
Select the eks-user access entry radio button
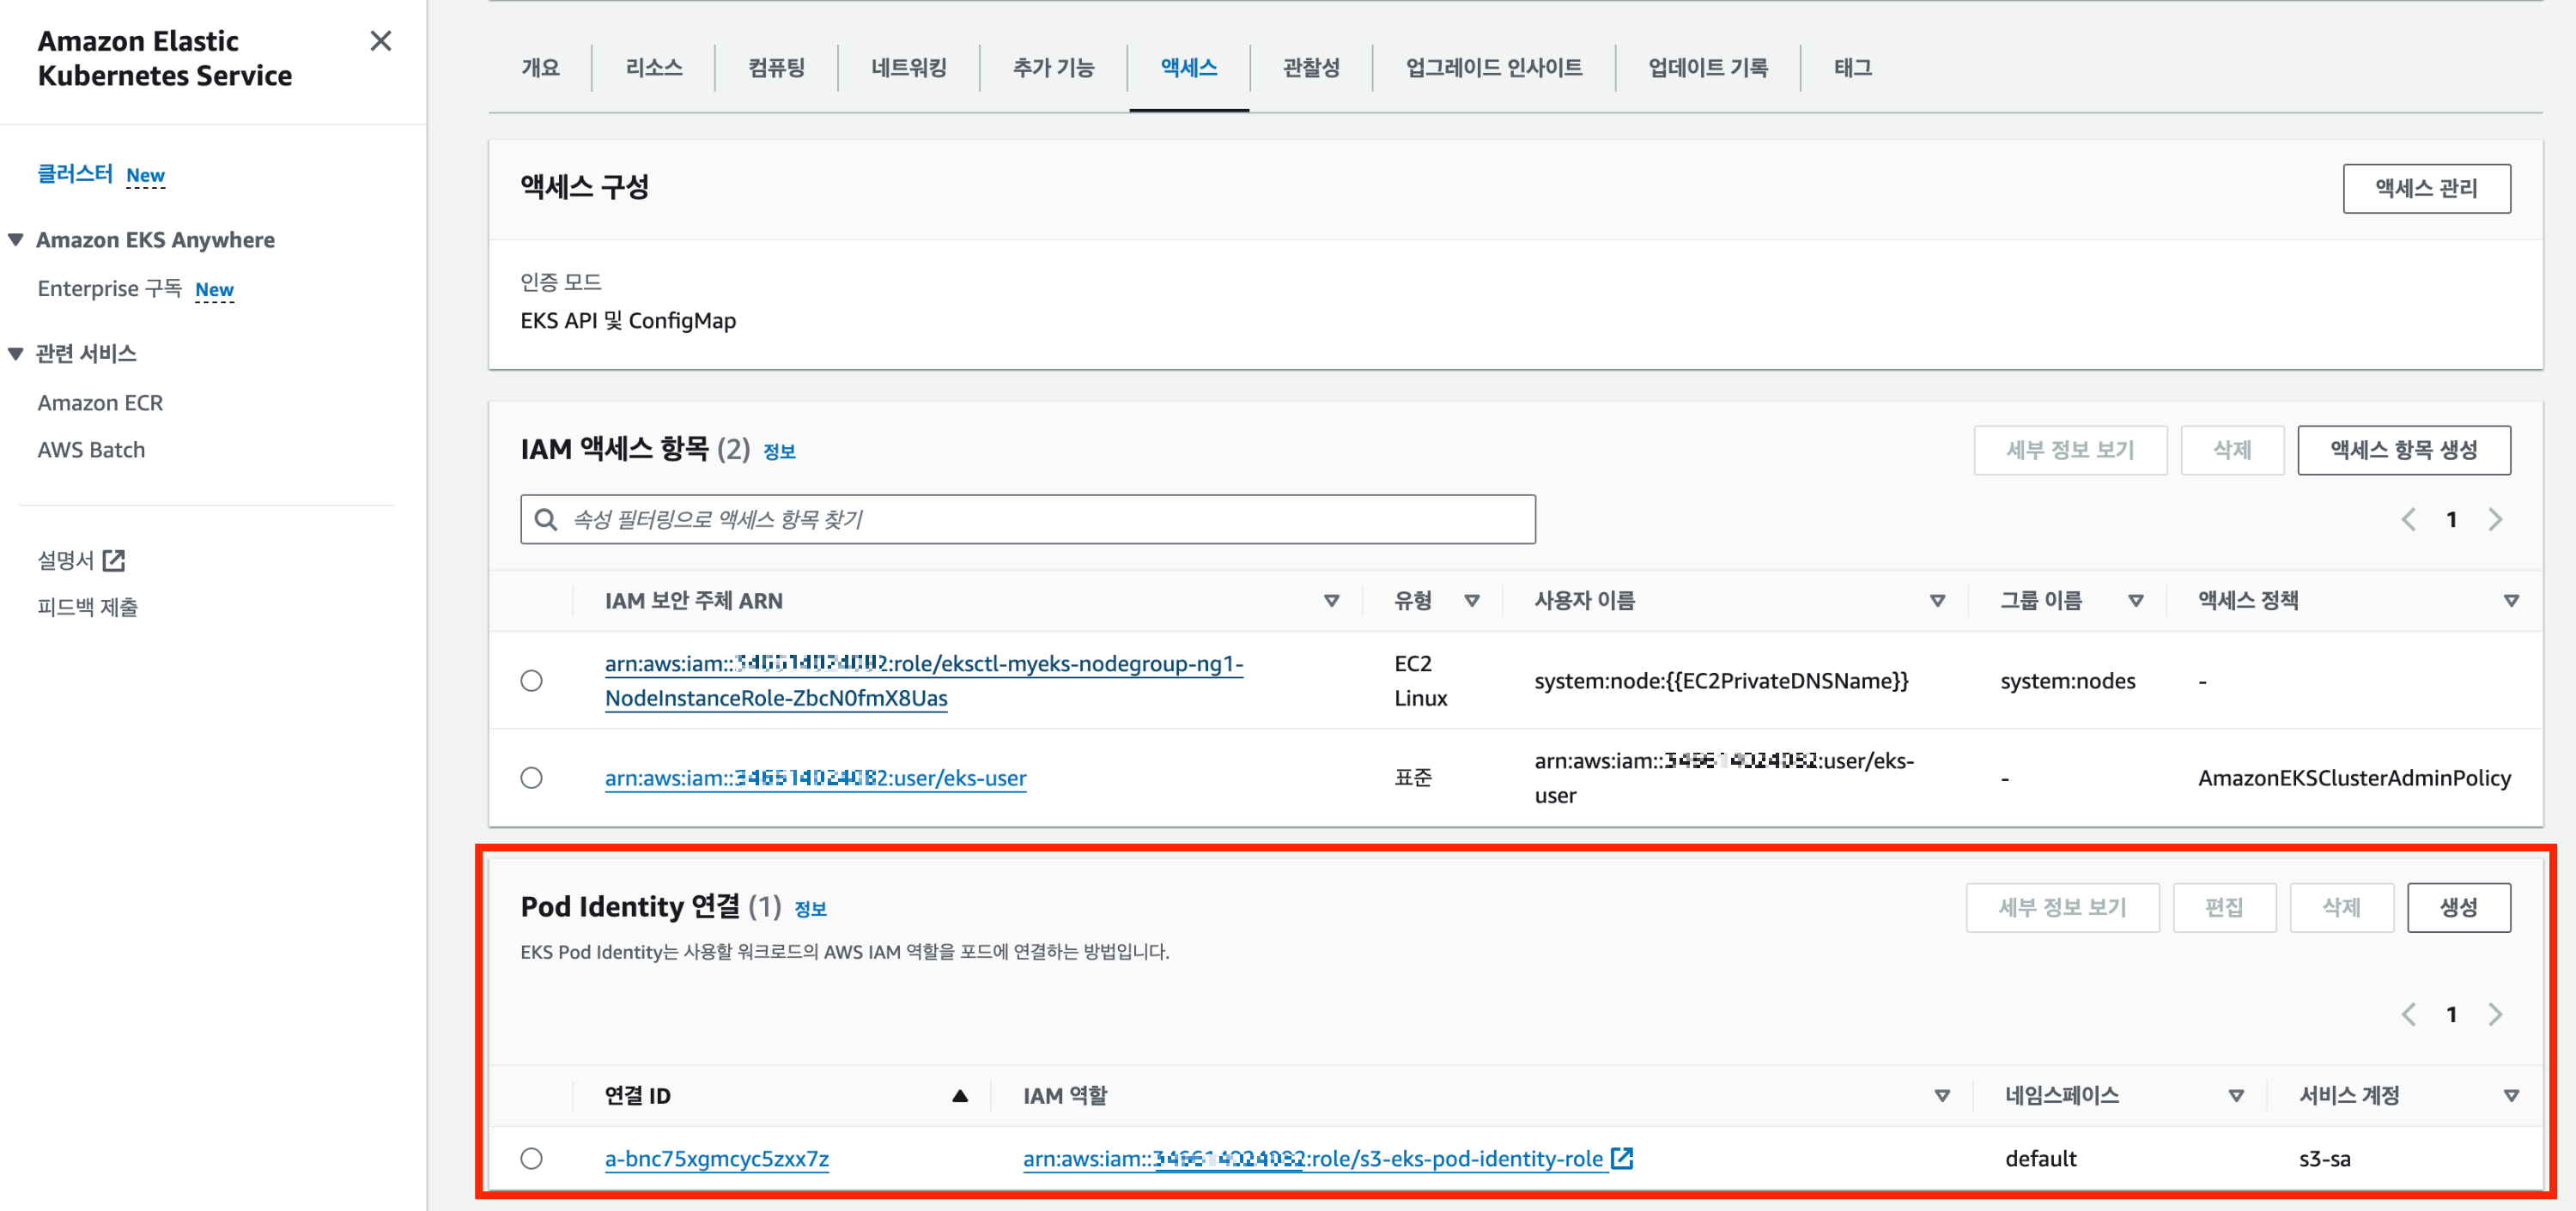532,778
